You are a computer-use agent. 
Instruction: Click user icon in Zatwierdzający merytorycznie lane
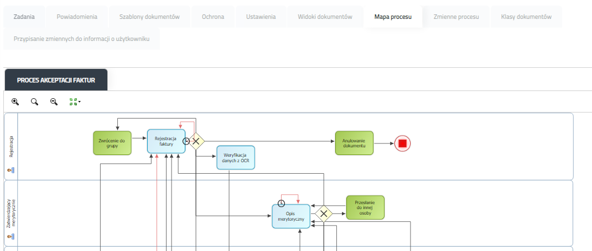point(11,236)
